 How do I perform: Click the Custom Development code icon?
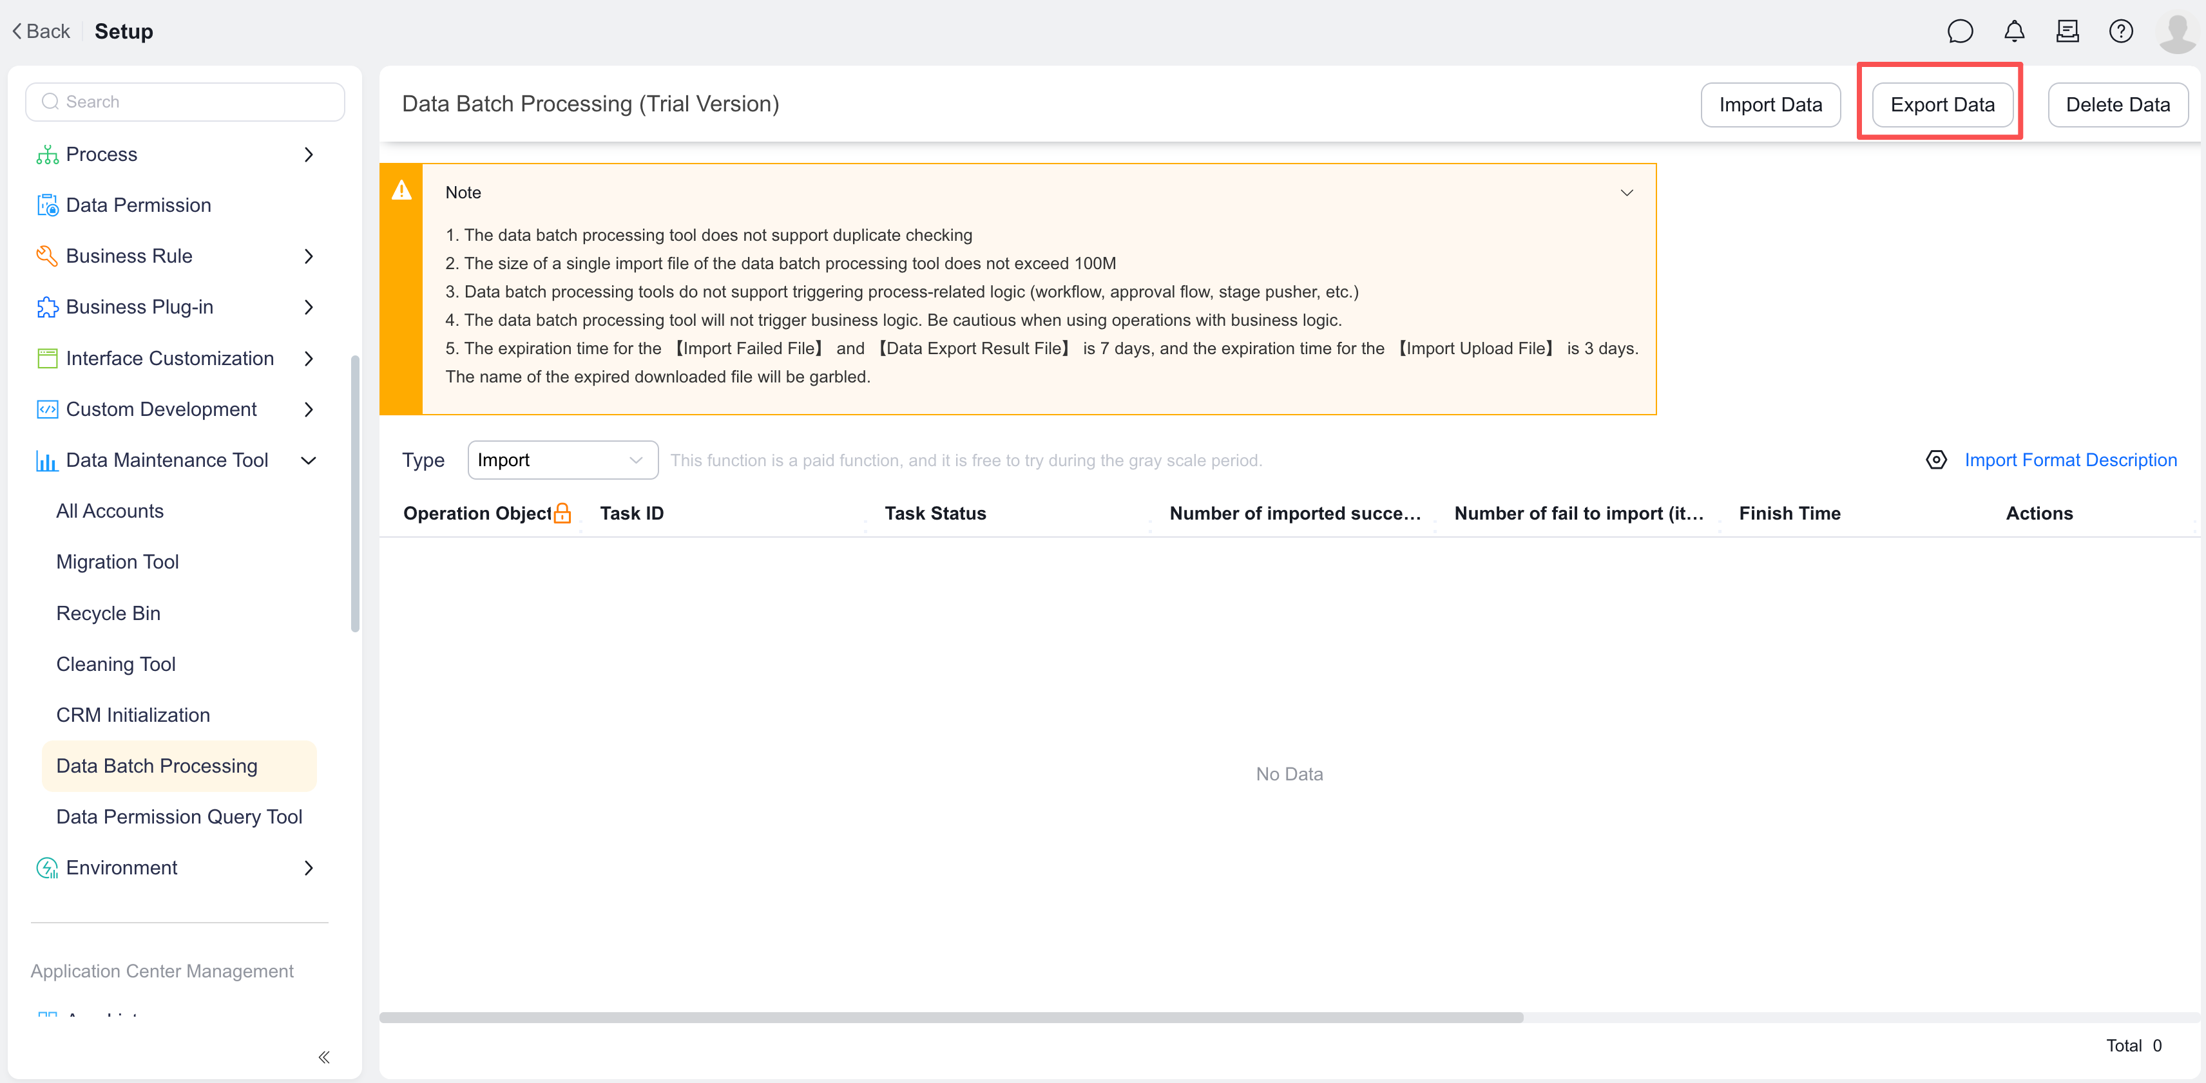coord(47,410)
